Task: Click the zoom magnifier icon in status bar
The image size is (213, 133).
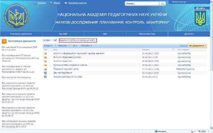Action: pos(199,131)
